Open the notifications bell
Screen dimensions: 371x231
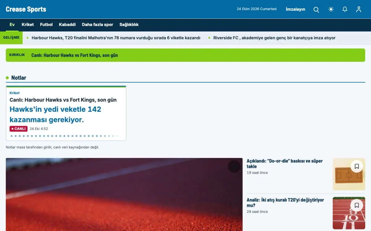tap(345, 9)
